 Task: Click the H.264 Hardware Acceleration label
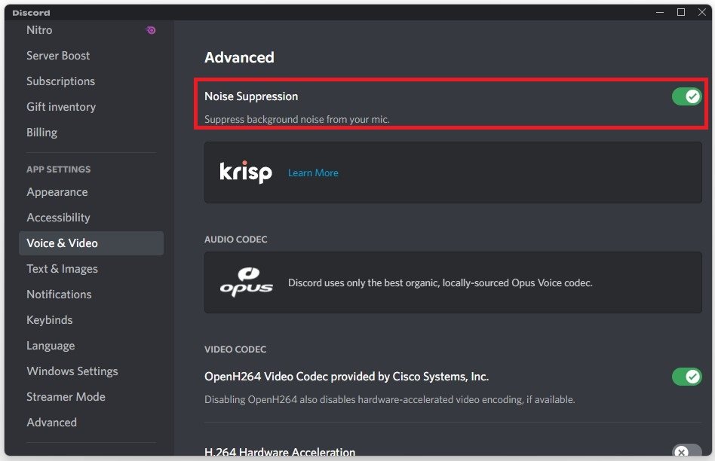tap(280, 452)
